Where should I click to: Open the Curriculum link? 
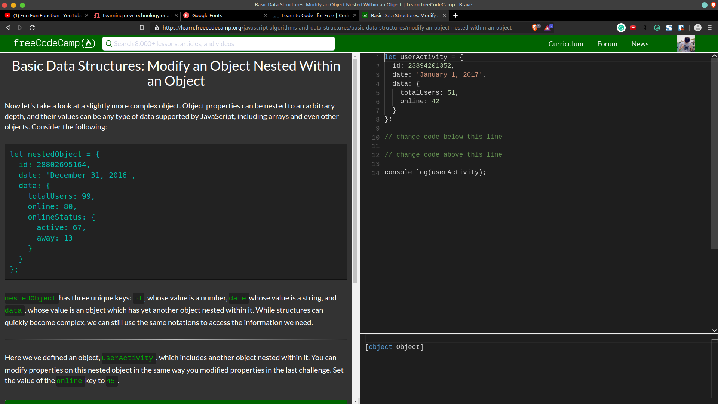click(566, 44)
